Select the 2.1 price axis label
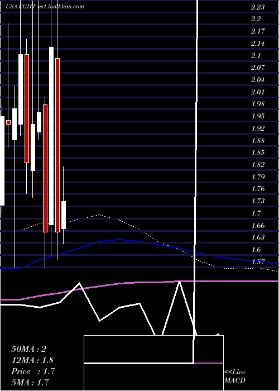 (x=256, y=56)
